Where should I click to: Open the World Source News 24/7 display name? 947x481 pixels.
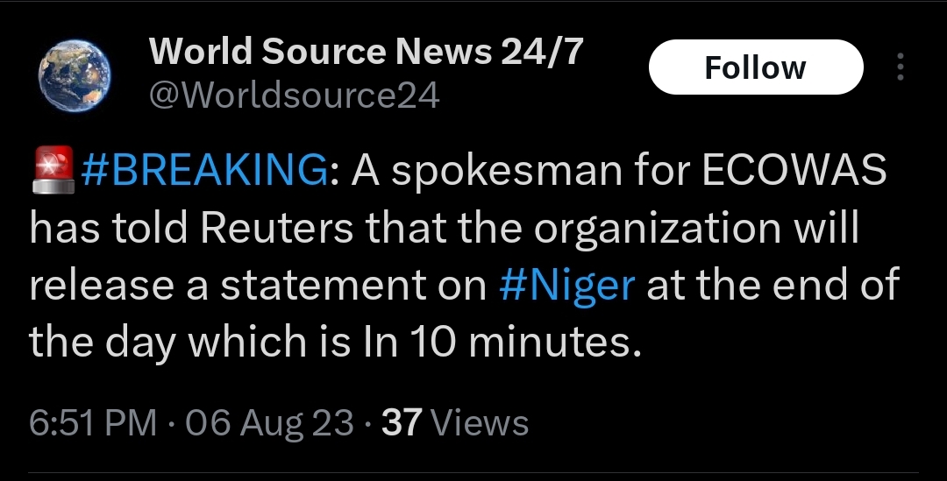coord(366,53)
